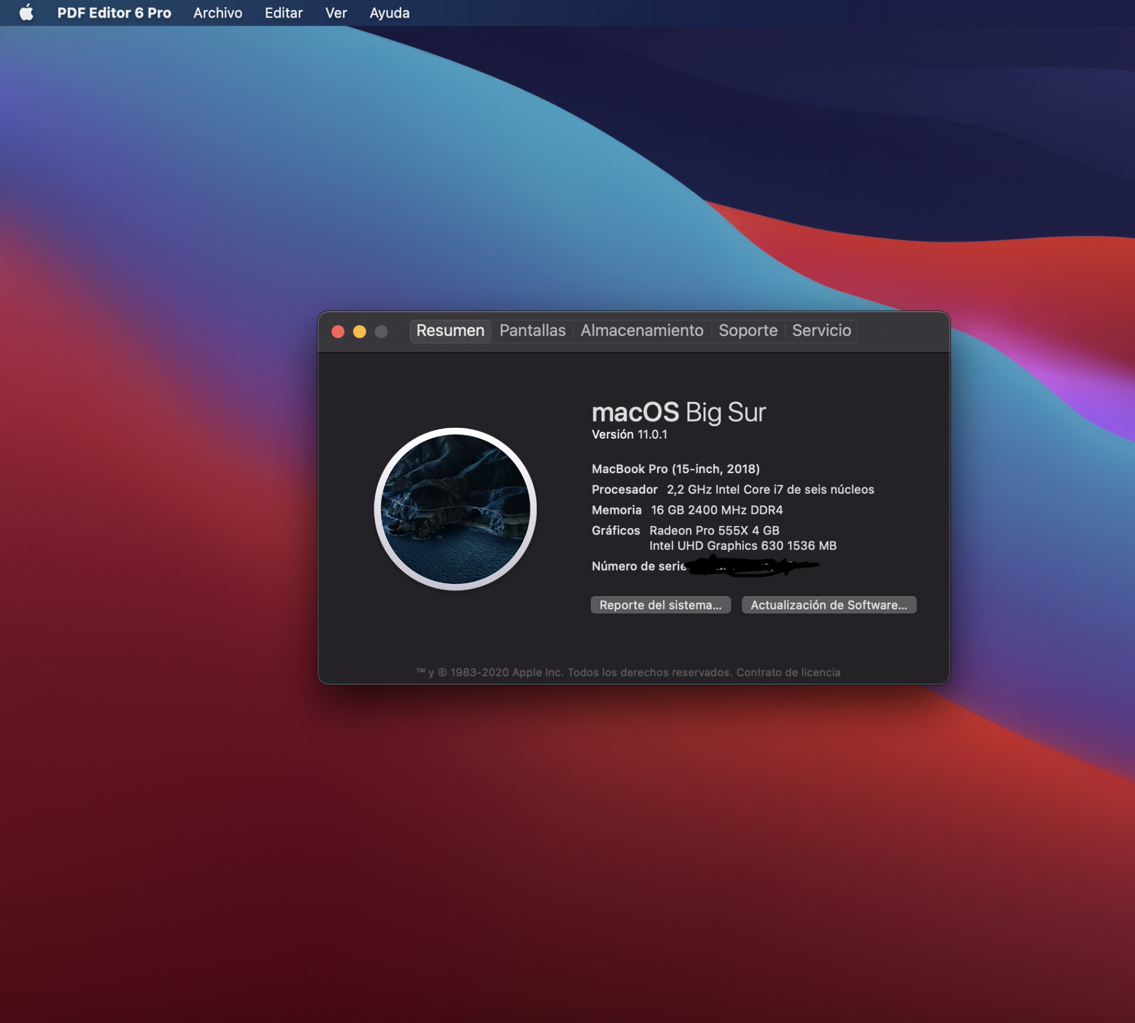Open the Contrato de licencia link
1135x1023 pixels.
click(x=788, y=672)
